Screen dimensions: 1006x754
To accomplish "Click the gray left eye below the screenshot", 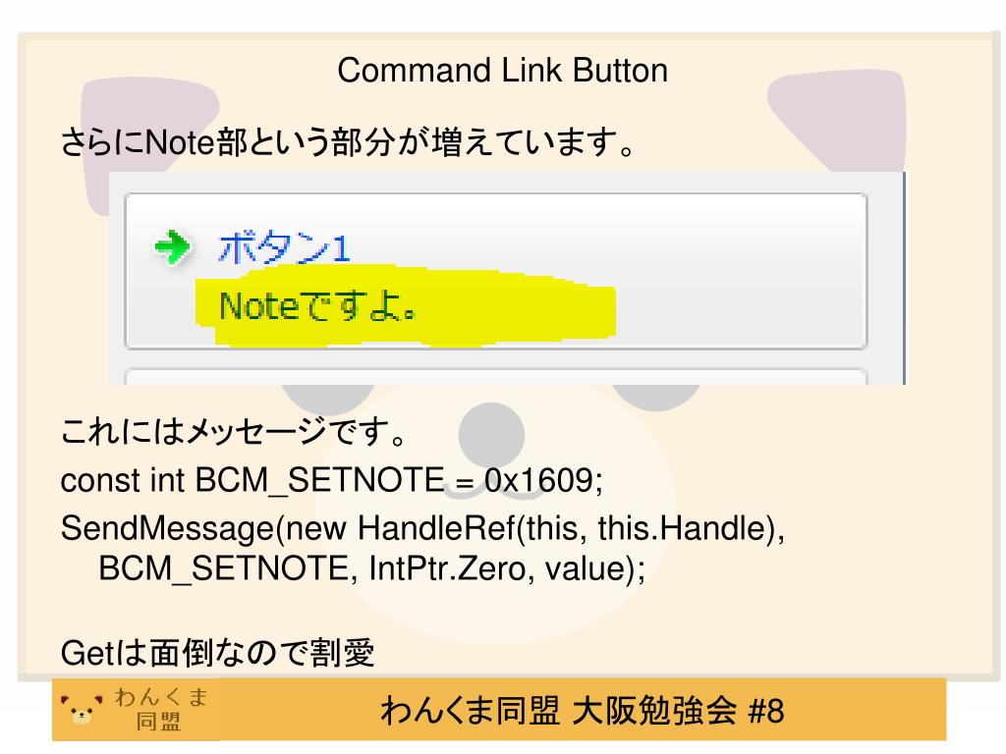I will (x=328, y=399).
